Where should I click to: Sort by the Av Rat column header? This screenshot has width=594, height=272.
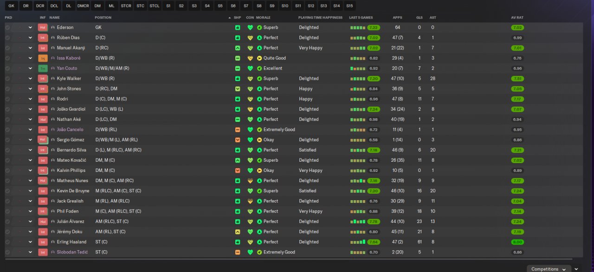(x=517, y=18)
